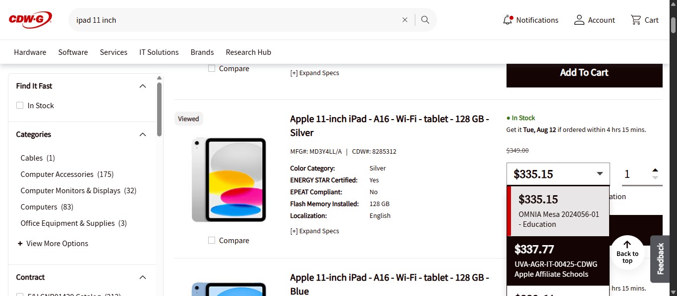Increase quantity with the up stepper arrow
The image size is (677, 296).
point(655,169)
